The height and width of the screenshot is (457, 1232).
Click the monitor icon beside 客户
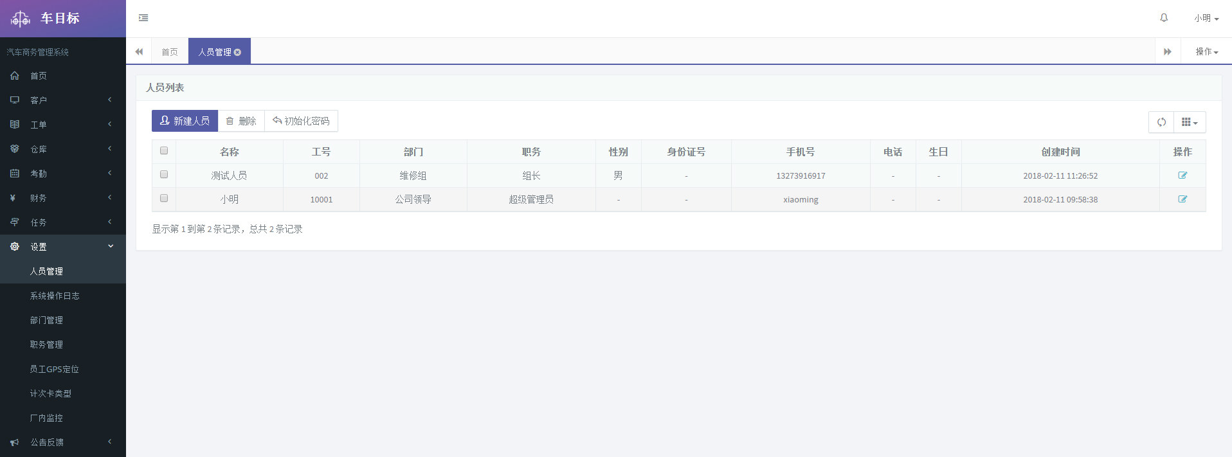coord(15,100)
